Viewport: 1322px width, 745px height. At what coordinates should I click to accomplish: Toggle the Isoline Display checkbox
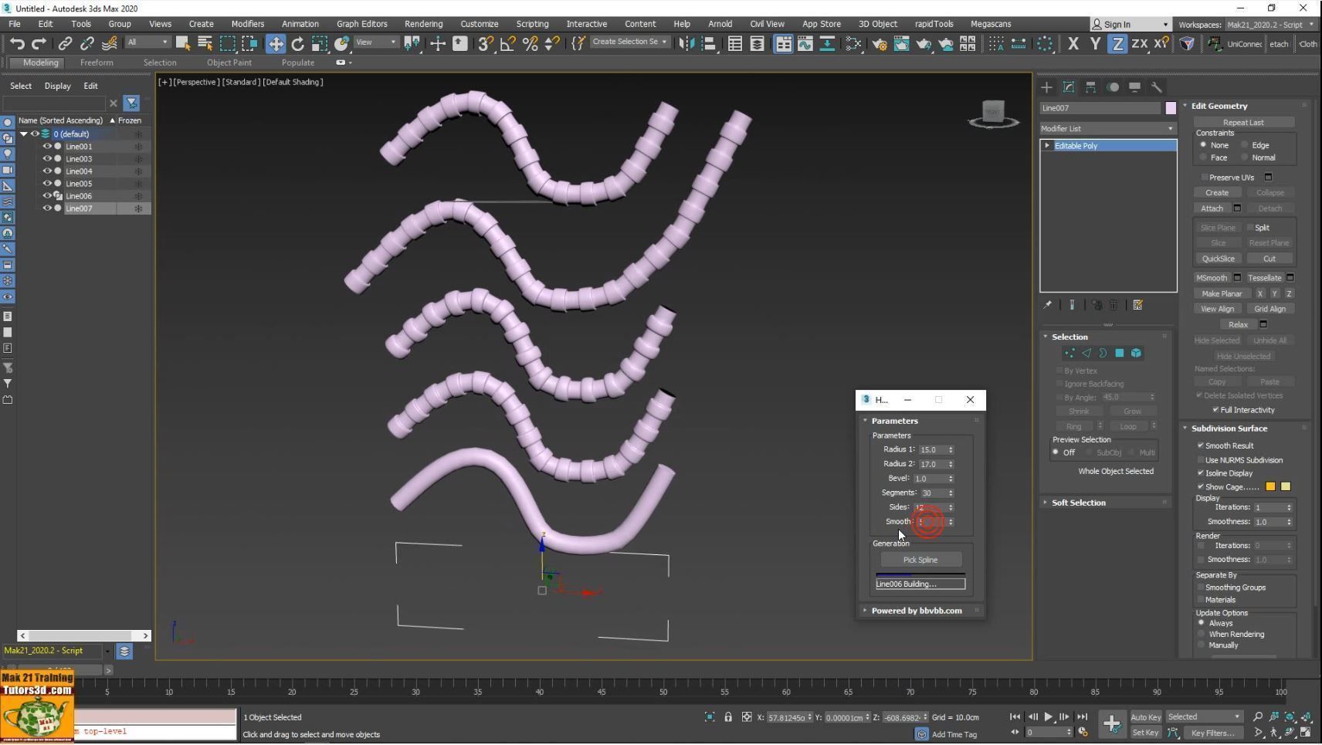point(1201,473)
